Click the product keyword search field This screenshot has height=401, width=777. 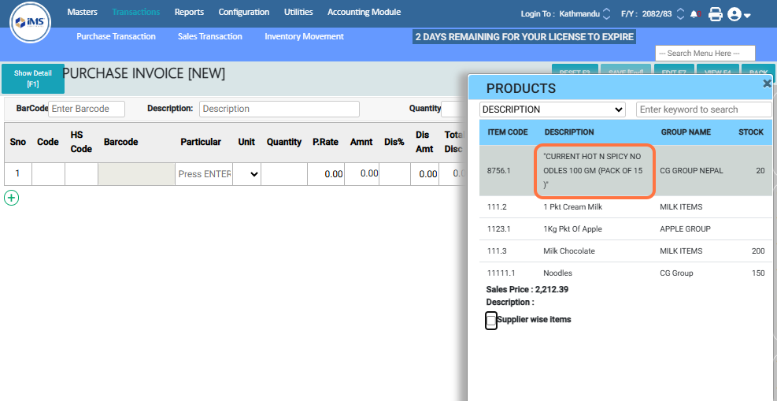click(703, 110)
